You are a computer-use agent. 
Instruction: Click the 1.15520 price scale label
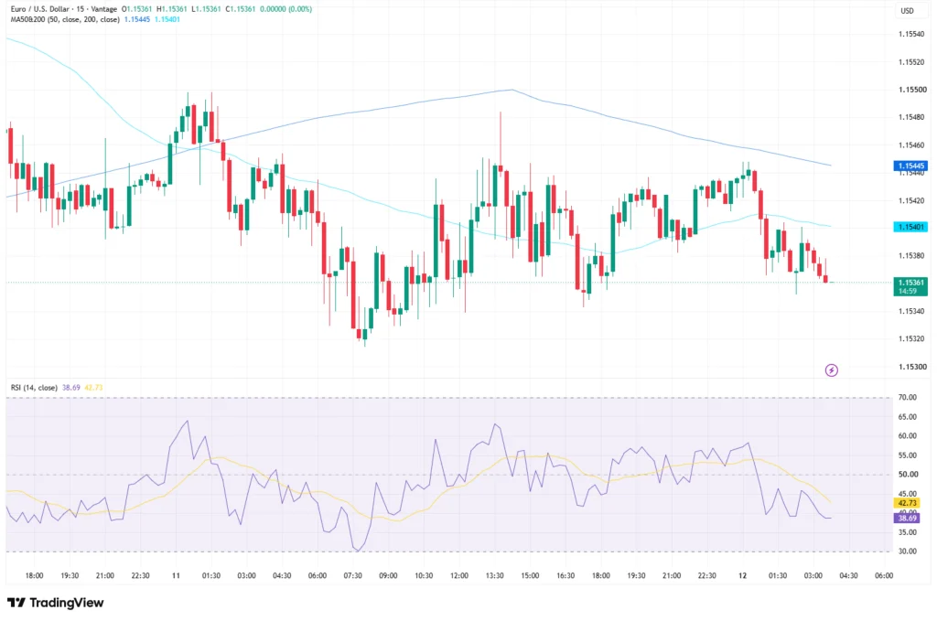pos(912,62)
